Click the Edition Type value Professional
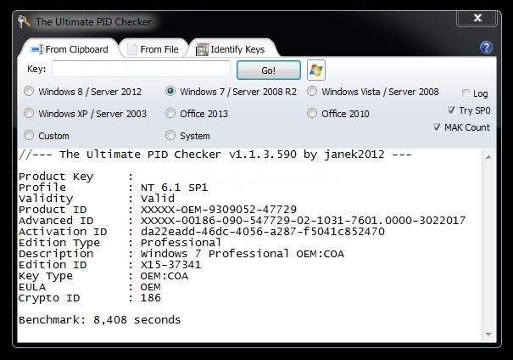513x360 pixels. [x=181, y=243]
